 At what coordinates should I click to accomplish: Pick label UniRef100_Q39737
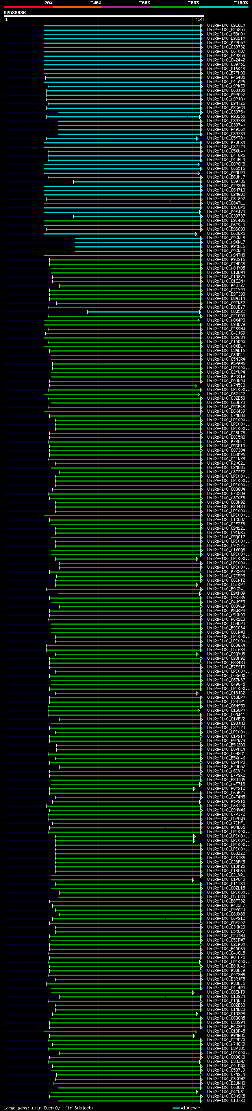[x=226, y=216]
